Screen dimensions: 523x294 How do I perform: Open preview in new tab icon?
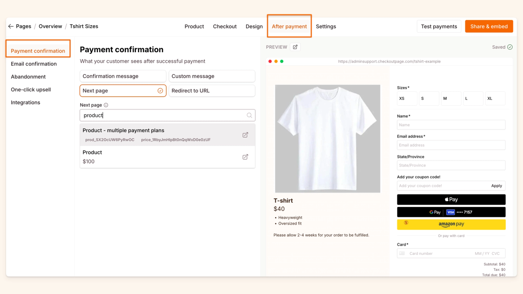point(295,47)
